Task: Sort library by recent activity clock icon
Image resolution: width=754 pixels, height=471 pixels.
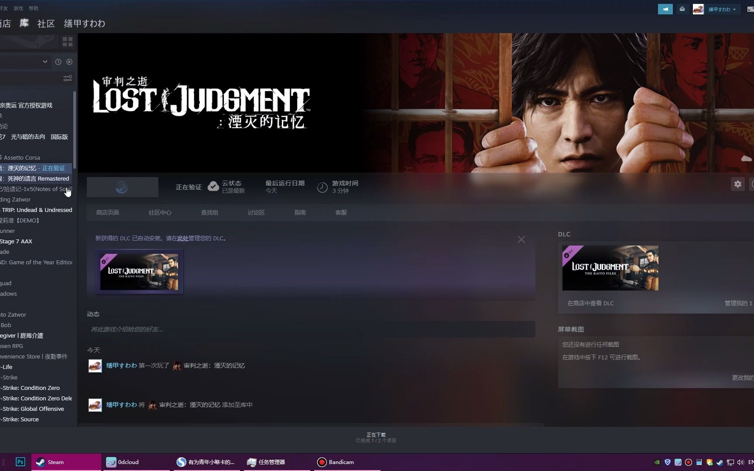Action: click(58, 62)
